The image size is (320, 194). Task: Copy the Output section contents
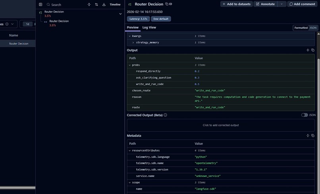pyautogui.click(x=313, y=50)
